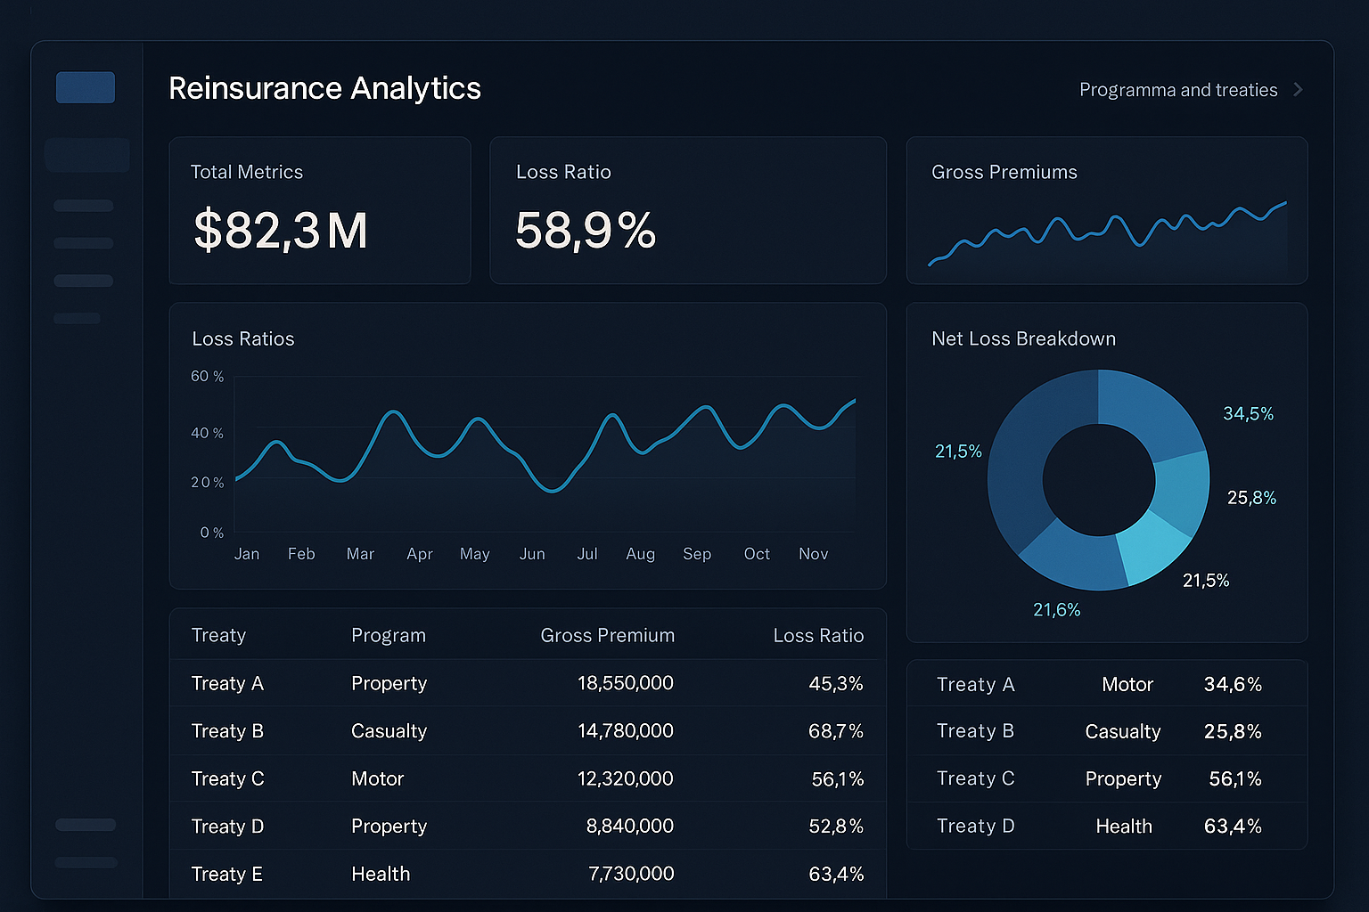Sort by the Treaty column header
Screen dimensions: 1369x912
click(x=218, y=635)
